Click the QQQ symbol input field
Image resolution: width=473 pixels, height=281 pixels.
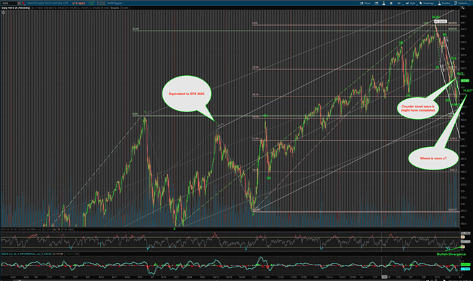[x=8, y=3]
